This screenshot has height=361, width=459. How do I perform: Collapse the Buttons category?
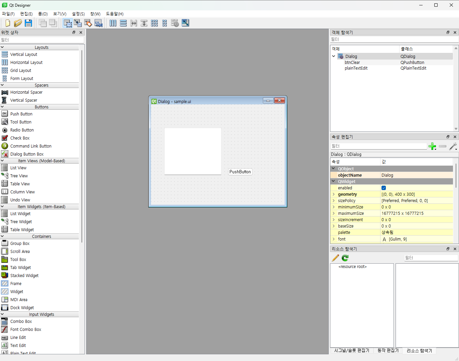2,107
